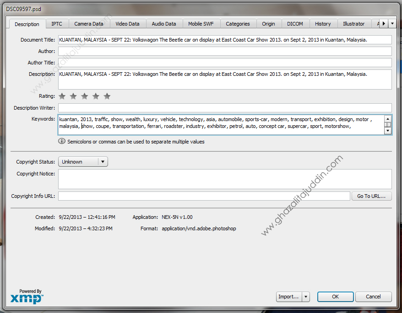Viewport: 402px width, 313px height.
Task: Open the Audio Data tab
Action: pos(164,24)
